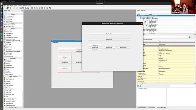This screenshot has width=196, height=110.
Task: Pick Horizontal Spacer in Widget Box
Action: pos(10,25)
